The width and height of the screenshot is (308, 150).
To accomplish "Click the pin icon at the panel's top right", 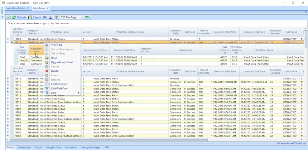I will tap(305, 12).
